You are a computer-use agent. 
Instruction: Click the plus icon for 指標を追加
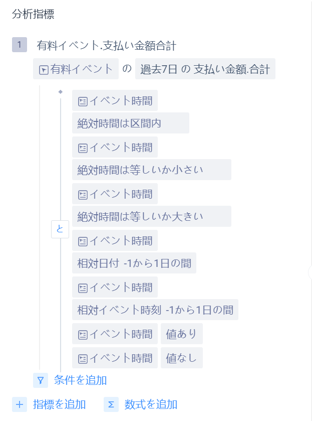point(20,404)
